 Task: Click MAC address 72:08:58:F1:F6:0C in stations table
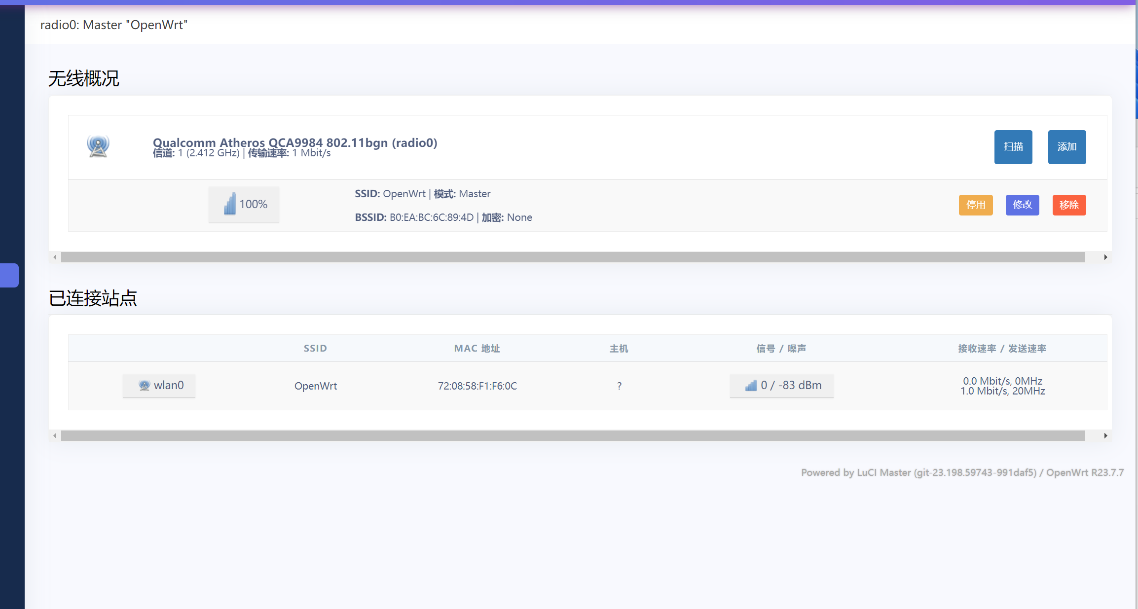[x=477, y=386]
